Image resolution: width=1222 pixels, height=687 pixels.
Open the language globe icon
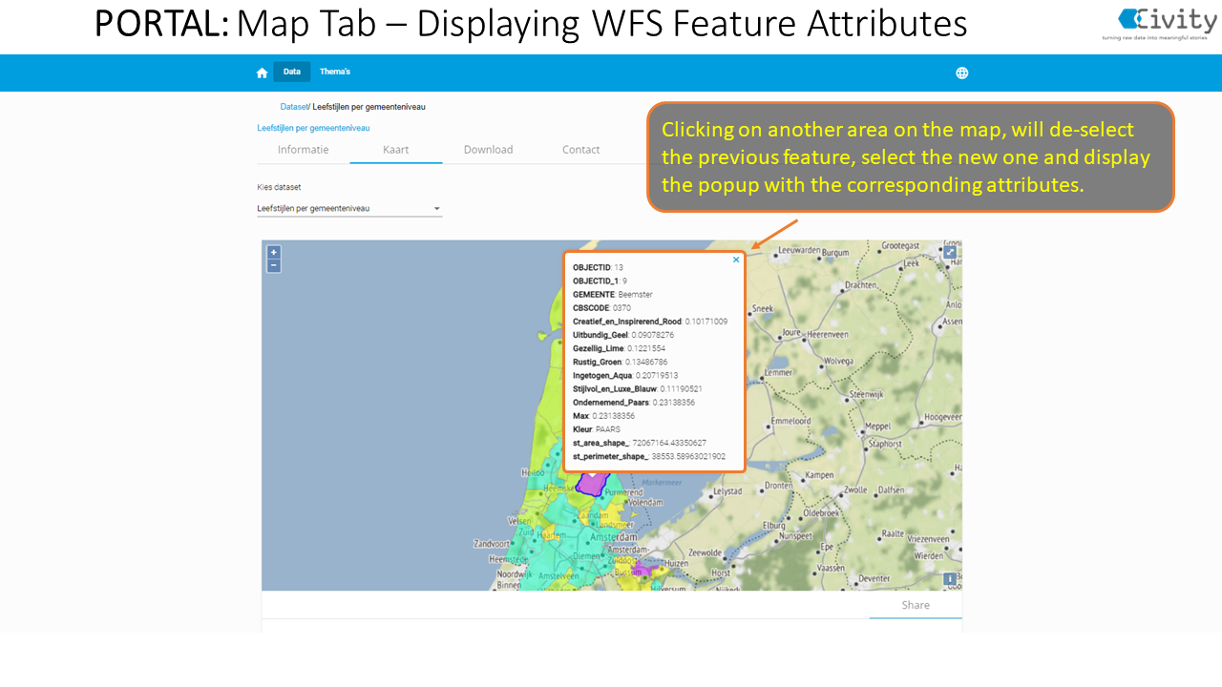(x=961, y=73)
